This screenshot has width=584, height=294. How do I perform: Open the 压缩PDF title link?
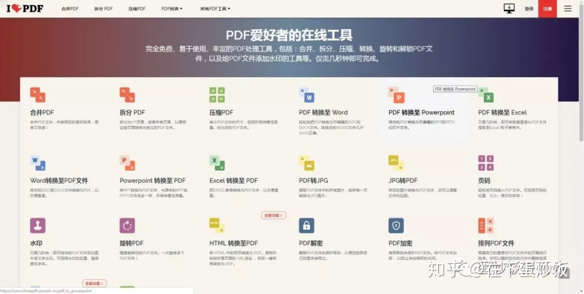[x=221, y=112]
